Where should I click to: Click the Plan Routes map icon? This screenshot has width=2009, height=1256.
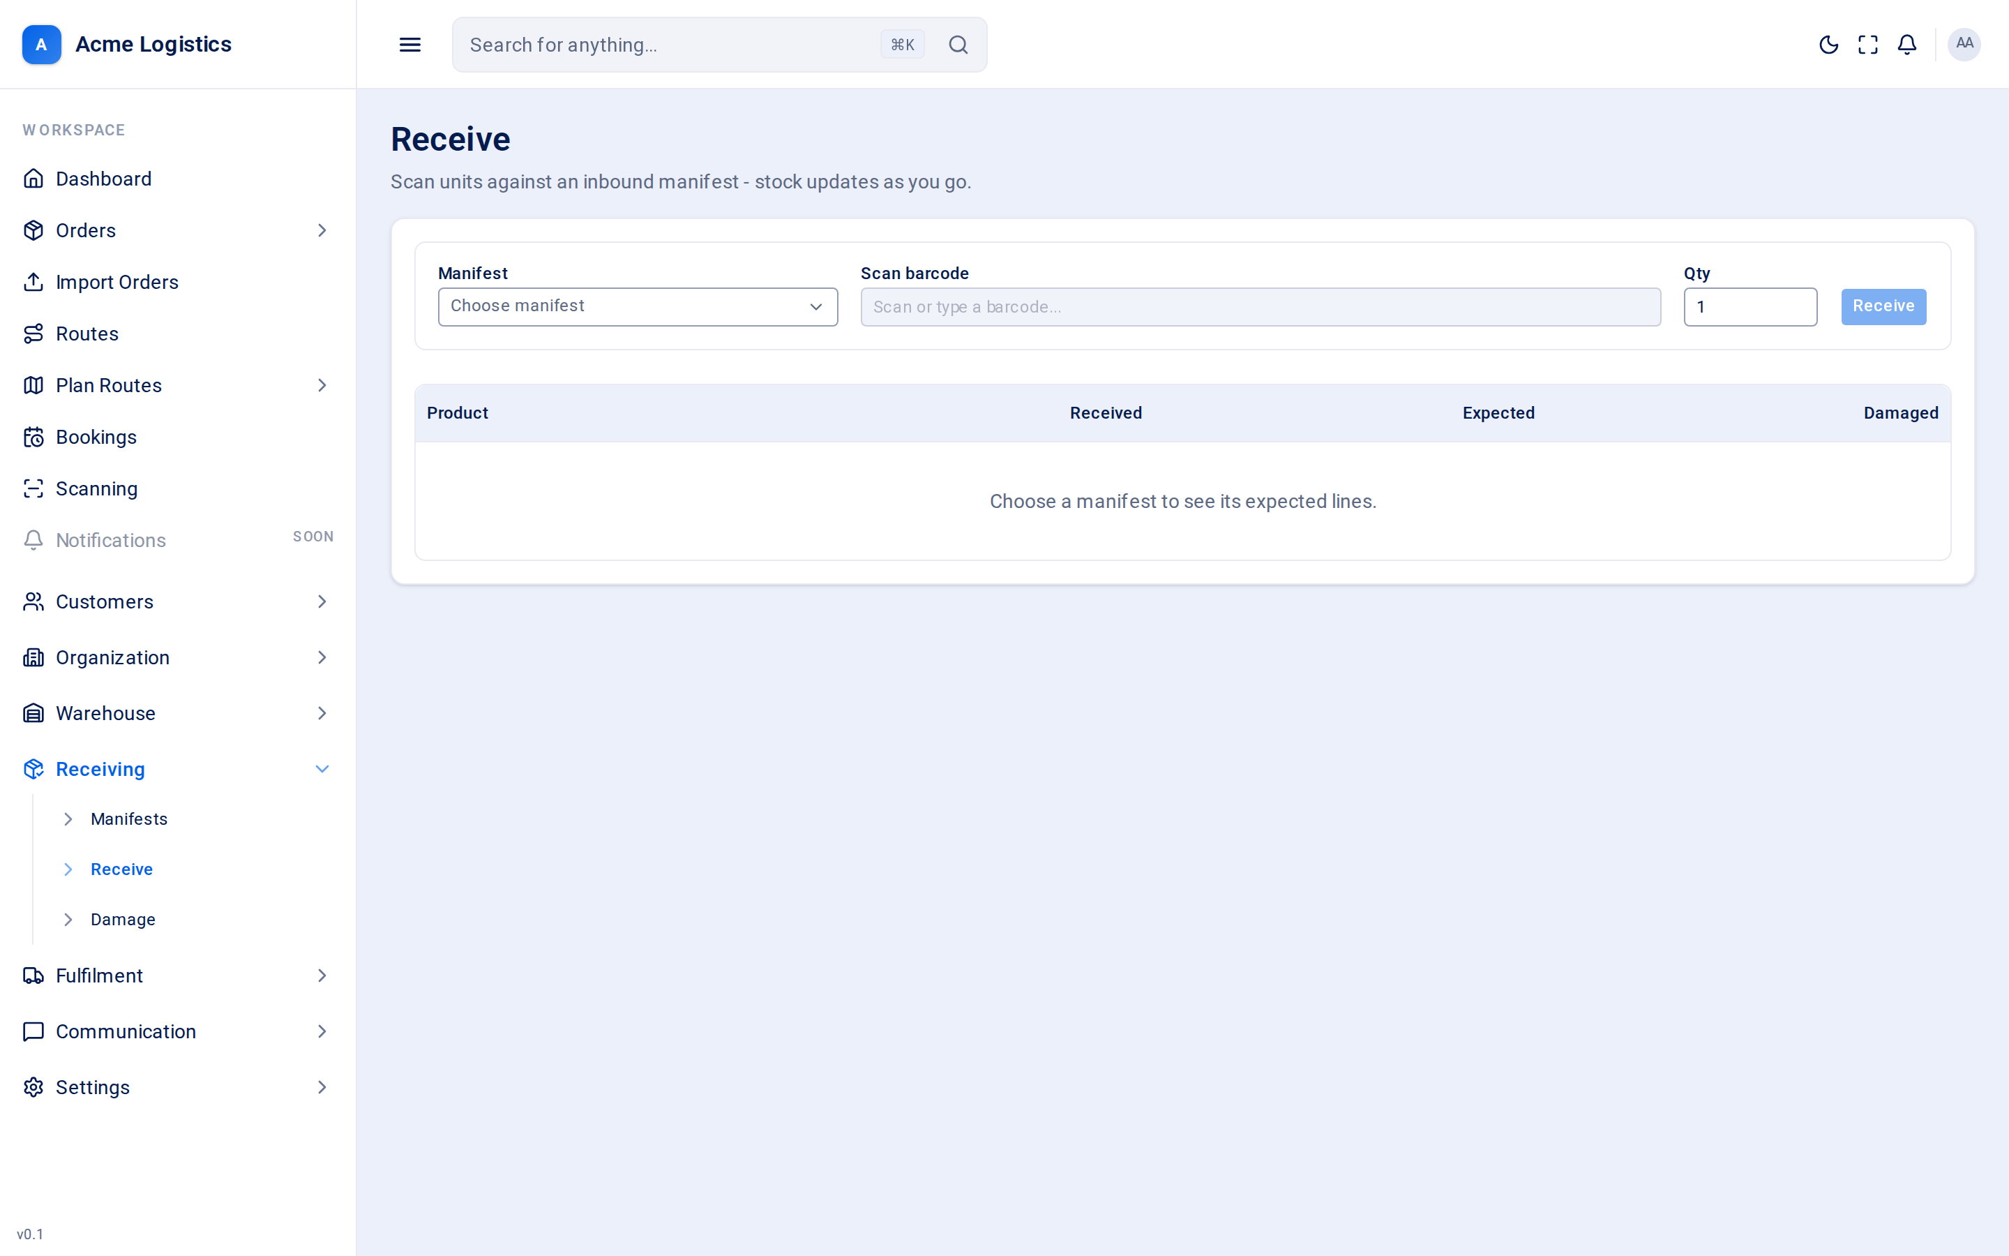(33, 385)
